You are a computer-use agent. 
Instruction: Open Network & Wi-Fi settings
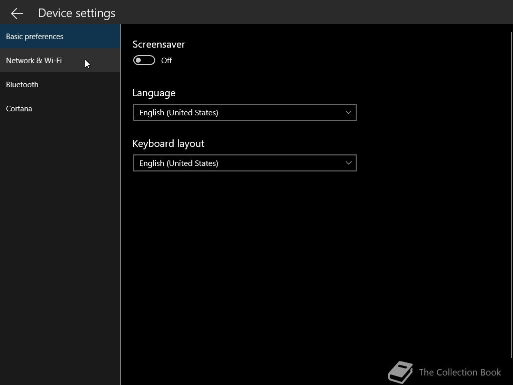tap(60, 61)
